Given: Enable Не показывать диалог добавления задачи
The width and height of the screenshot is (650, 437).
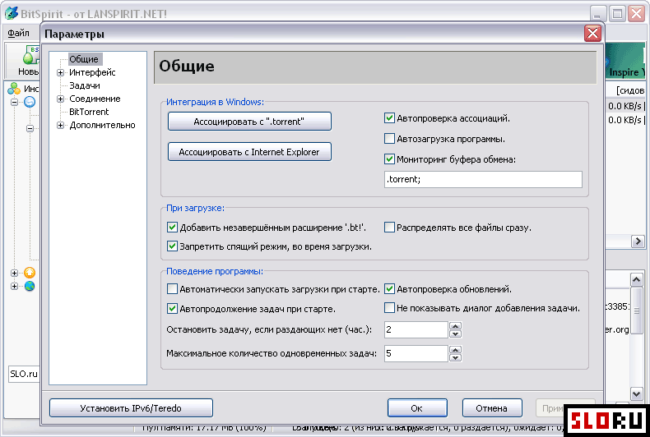Looking at the screenshot, I should point(389,307).
